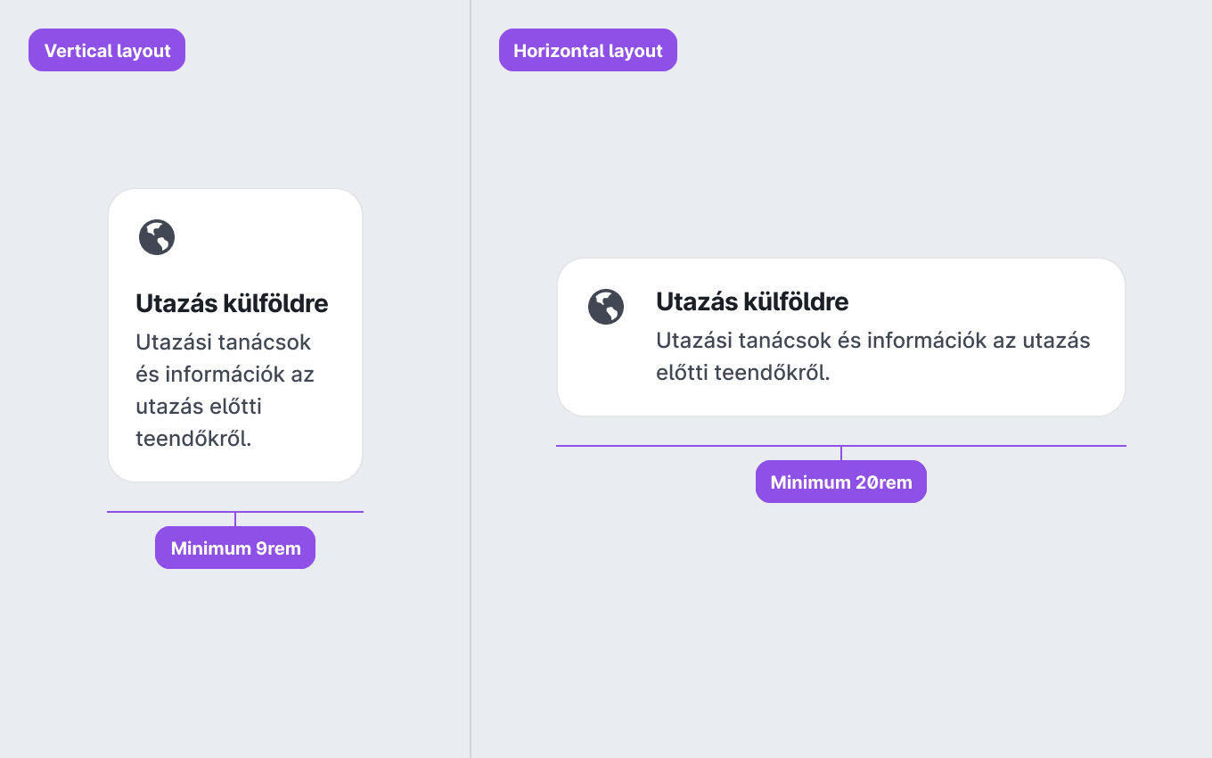
Task: Click és információk az line in vertical card
Action: click(x=225, y=374)
